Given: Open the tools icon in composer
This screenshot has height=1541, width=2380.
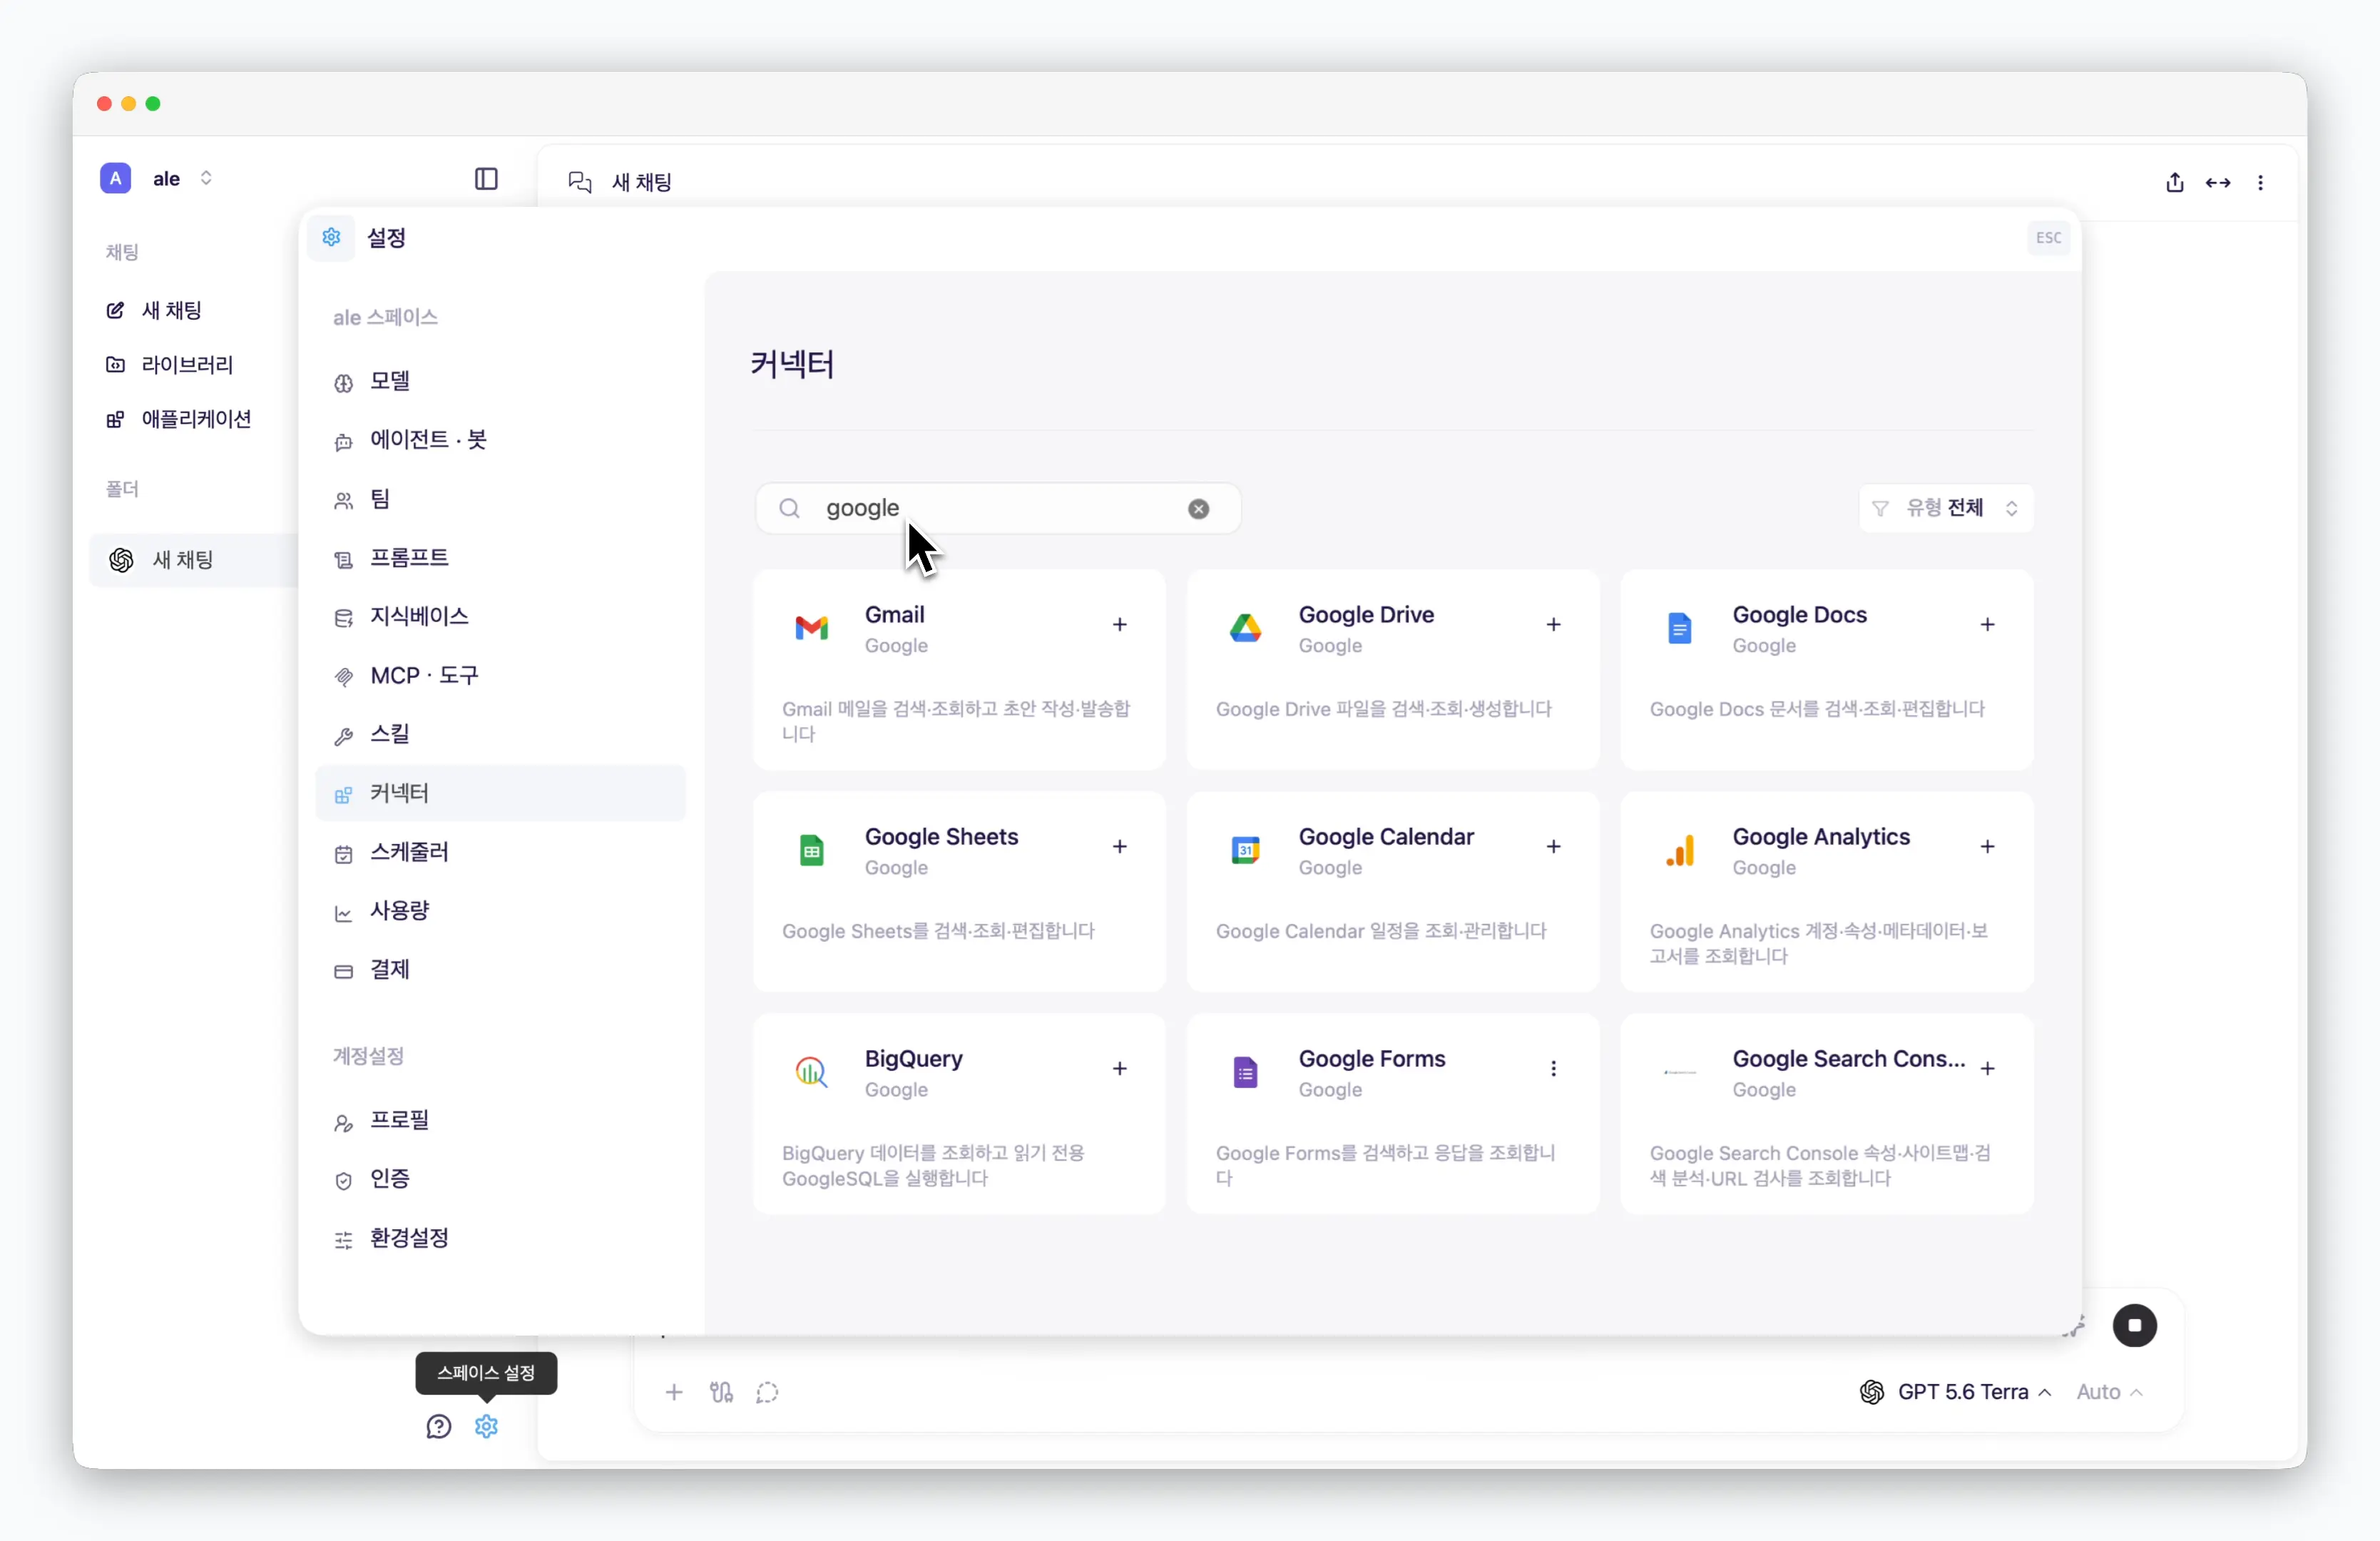Looking at the screenshot, I should (721, 1392).
